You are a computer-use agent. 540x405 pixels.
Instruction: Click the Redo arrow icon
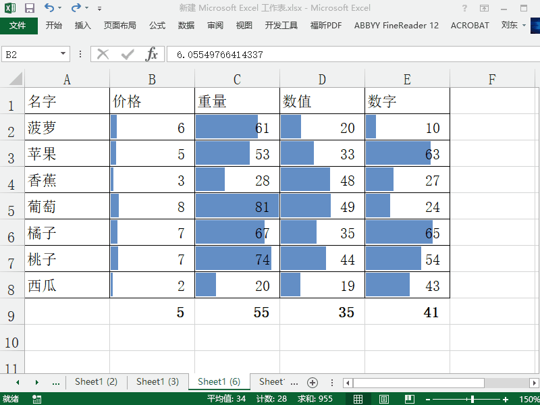(x=76, y=7)
